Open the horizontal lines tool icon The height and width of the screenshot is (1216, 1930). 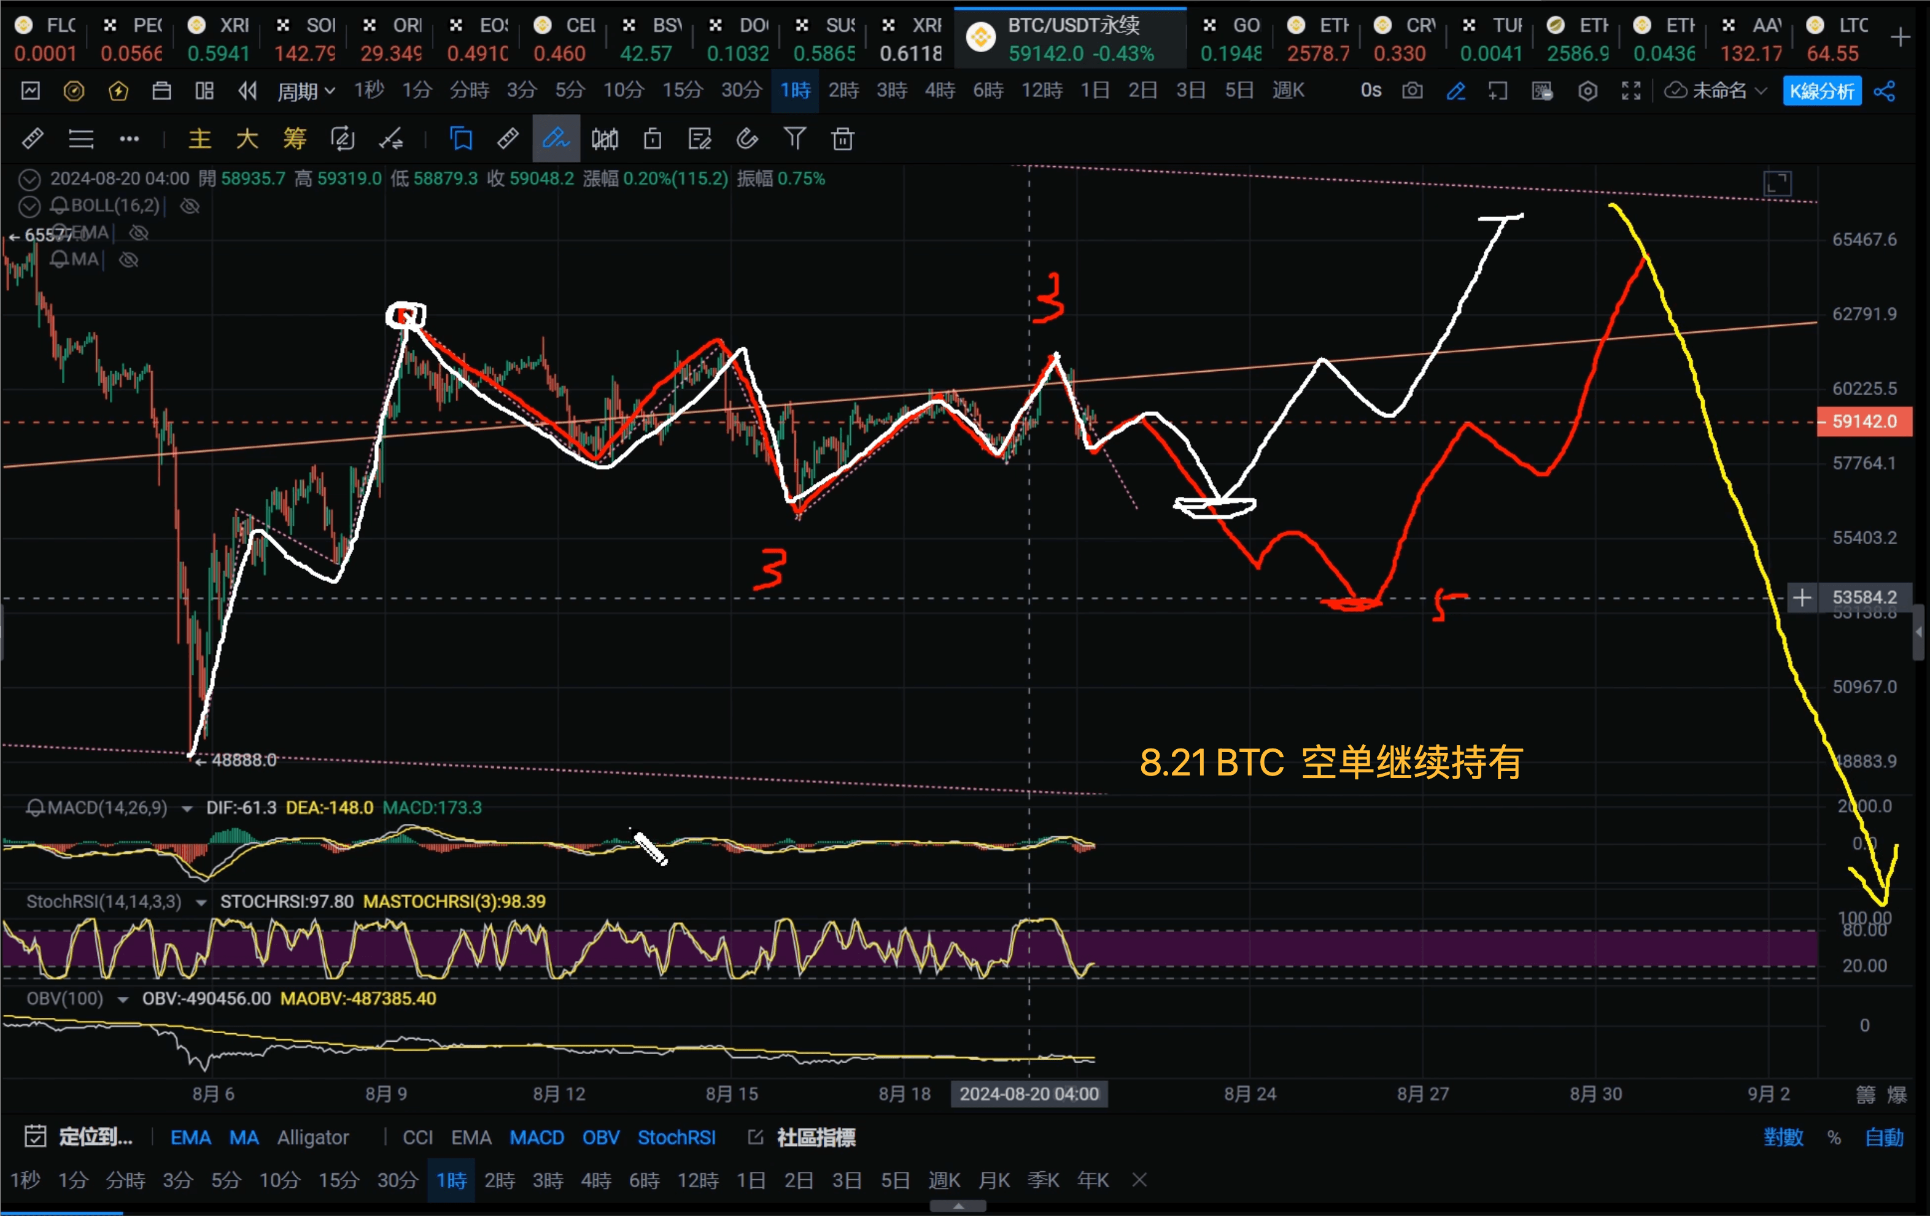[x=81, y=139]
